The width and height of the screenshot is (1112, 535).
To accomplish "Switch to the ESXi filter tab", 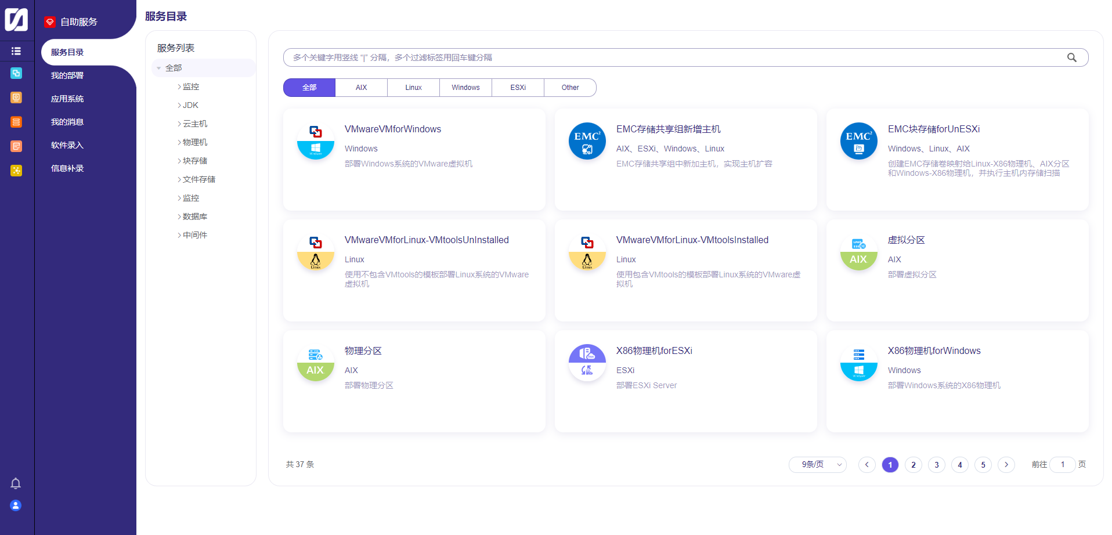I will tap(518, 88).
